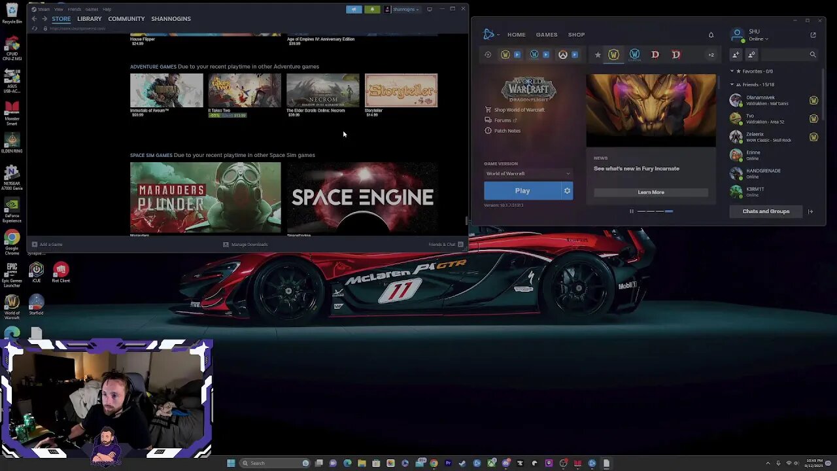Select the first news carousel indicator
837x471 pixels.
tap(641, 211)
